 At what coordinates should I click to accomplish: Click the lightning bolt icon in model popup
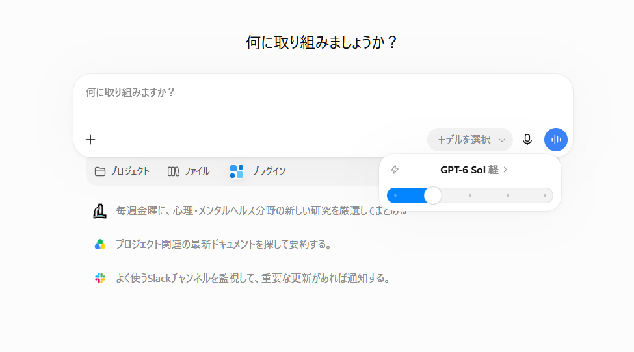tap(395, 170)
